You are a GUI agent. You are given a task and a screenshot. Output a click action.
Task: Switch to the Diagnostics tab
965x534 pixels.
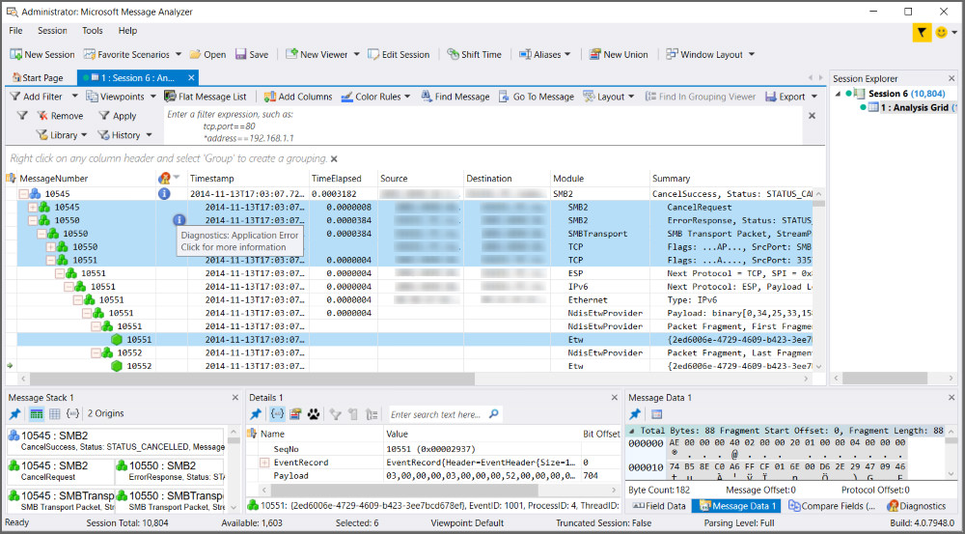click(x=917, y=506)
